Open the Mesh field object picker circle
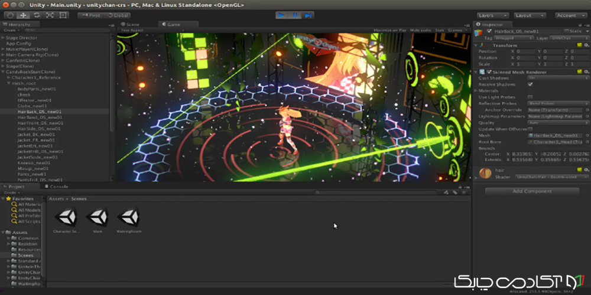Viewport: 591px width, 295px height. [x=587, y=136]
